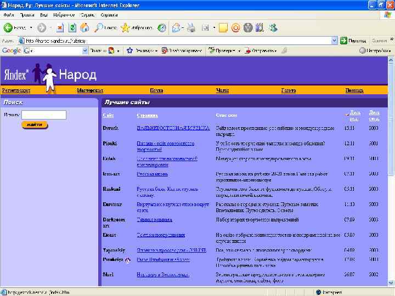Click into the Искать search input field
Viewport: 395px width, 296px height.
pyautogui.click(x=44, y=115)
